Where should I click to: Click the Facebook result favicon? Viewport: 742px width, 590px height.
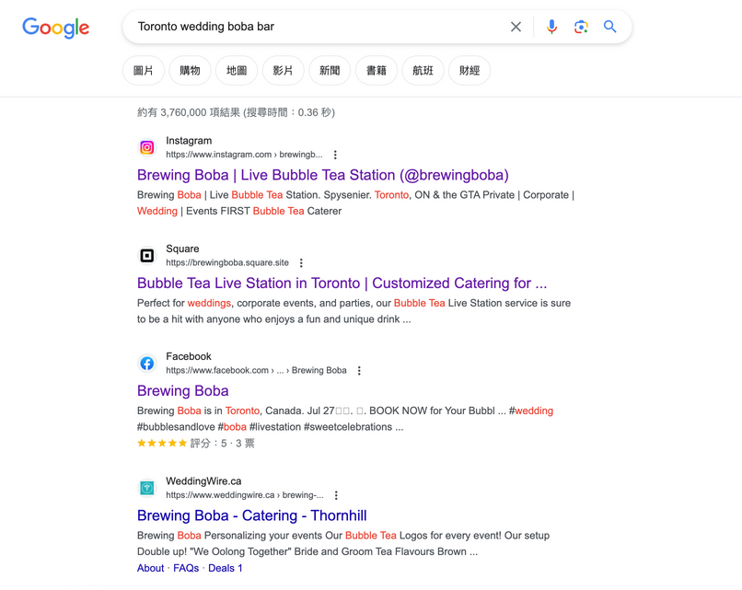(x=147, y=364)
